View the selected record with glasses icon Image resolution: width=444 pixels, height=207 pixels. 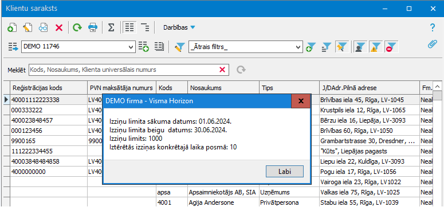43,27
